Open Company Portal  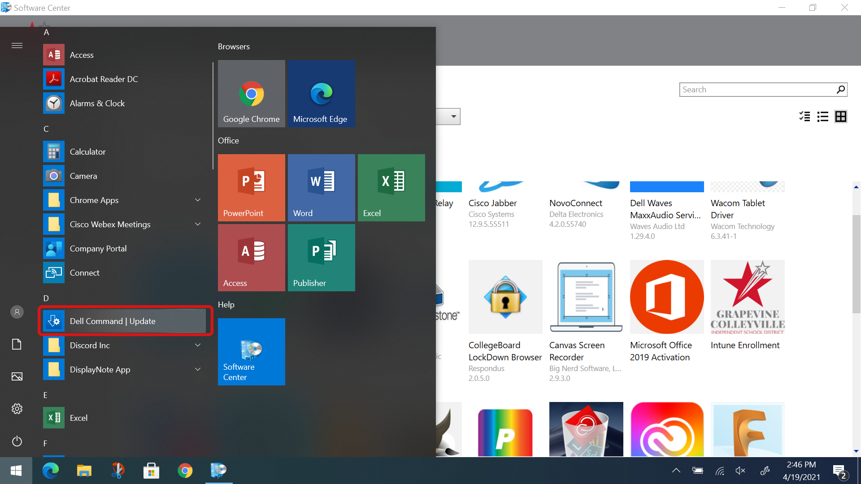click(x=124, y=248)
